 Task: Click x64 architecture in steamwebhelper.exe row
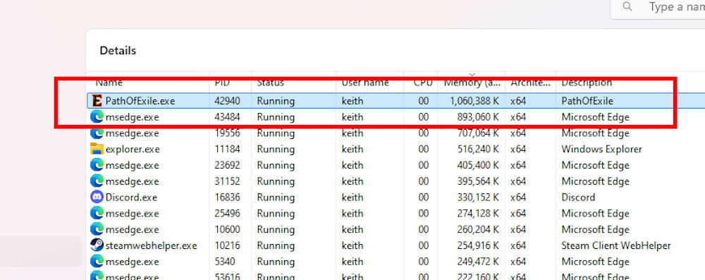(x=518, y=245)
